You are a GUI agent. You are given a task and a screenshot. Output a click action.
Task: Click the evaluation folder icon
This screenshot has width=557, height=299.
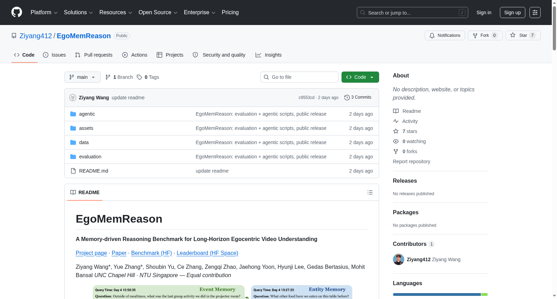[73, 157]
